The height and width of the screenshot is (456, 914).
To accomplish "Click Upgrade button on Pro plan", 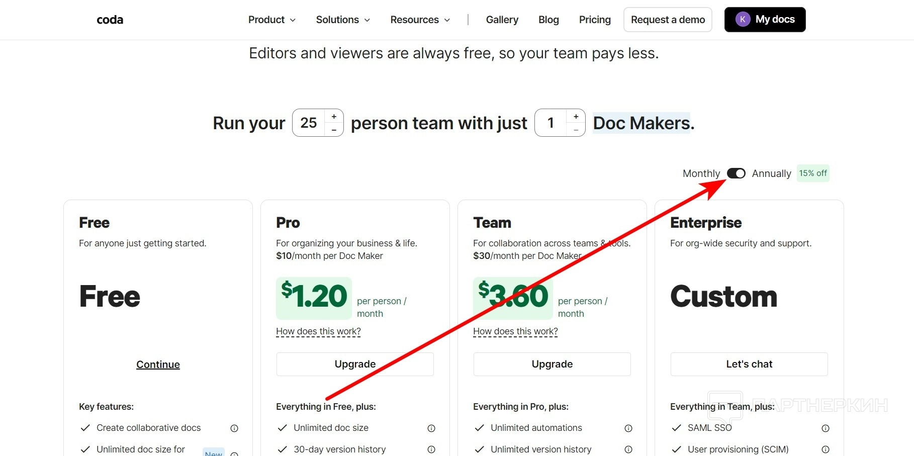I will [355, 364].
